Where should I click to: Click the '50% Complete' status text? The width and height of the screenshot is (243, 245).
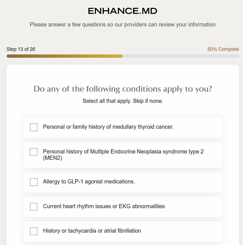pos(223,49)
